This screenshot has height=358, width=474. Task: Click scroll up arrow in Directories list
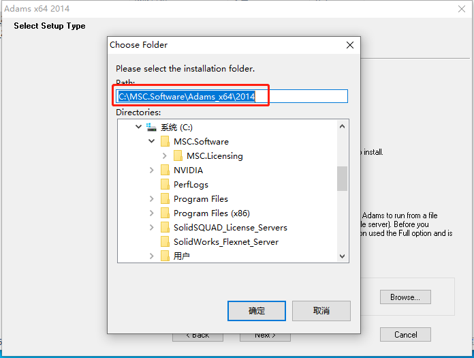(x=342, y=127)
